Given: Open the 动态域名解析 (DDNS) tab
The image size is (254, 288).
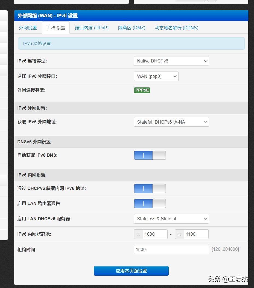Looking at the screenshot, I should tap(176, 27).
